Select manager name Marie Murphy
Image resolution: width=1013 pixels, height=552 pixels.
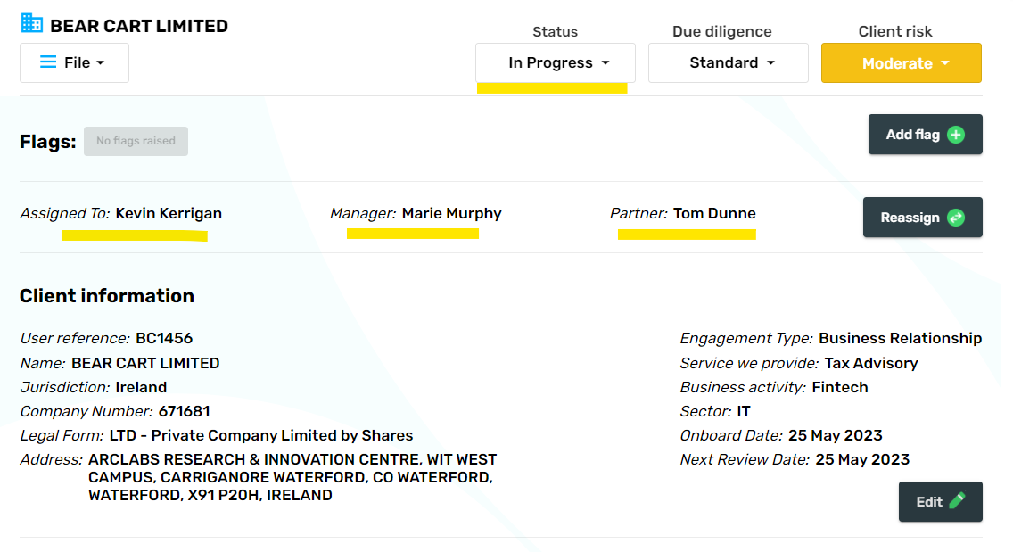click(451, 214)
